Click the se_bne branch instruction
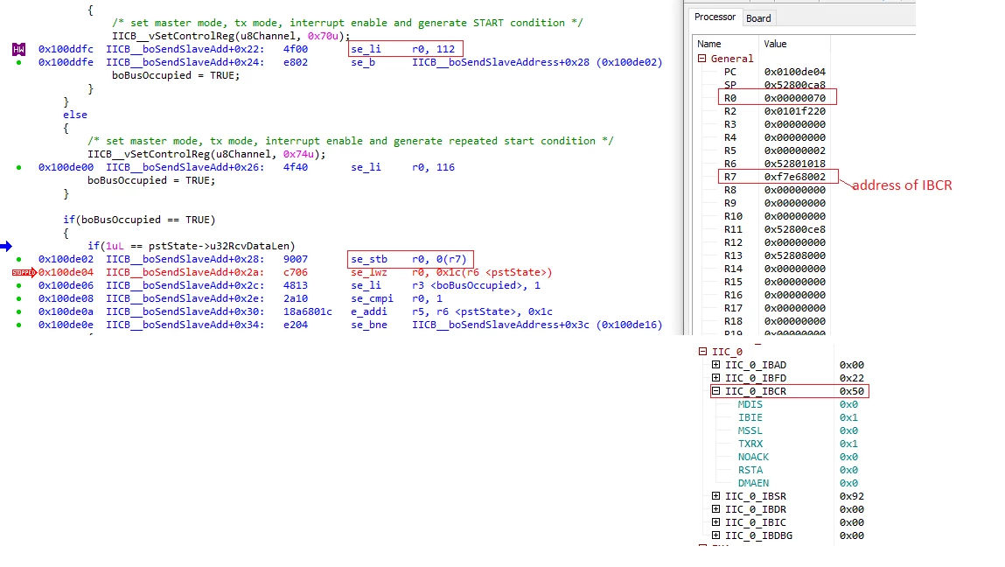Viewport: 1005px width, 567px height. pos(506,325)
